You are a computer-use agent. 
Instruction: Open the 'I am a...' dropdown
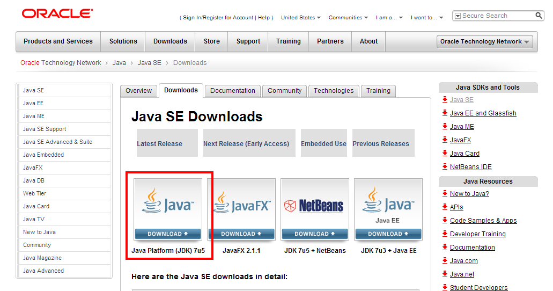[x=389, y=18]
